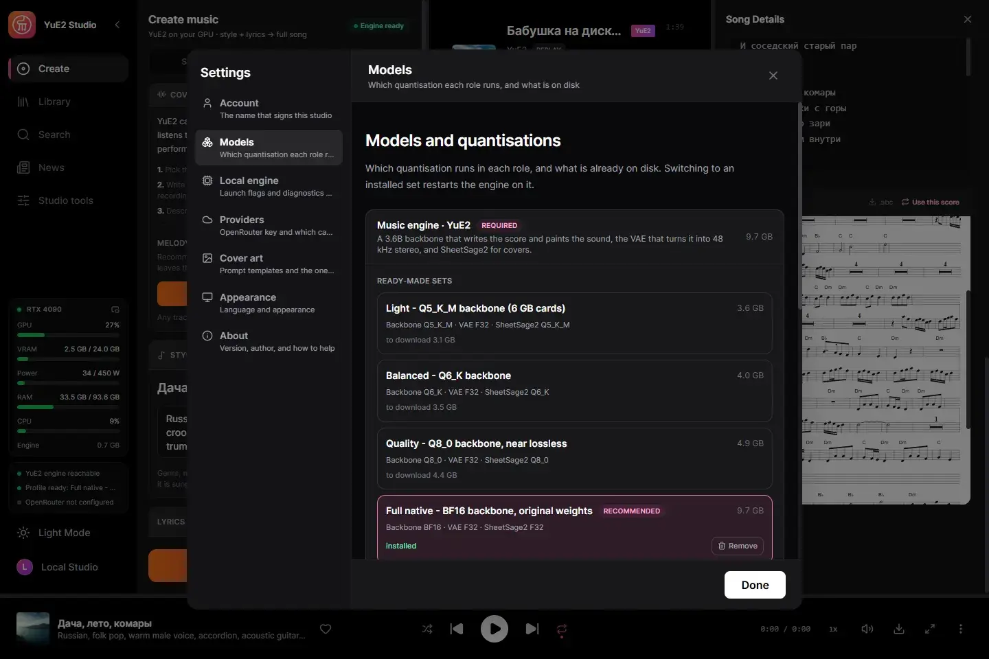Download the current track
Viewport: 989px width, 659px height.
(899, 629)
